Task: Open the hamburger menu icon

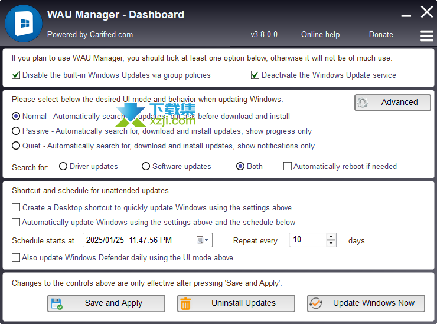Action: [x=427, y=36]
